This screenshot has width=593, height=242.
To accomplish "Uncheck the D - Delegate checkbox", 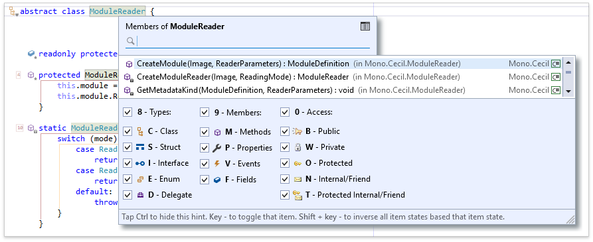I will click(x=127, y=195).
